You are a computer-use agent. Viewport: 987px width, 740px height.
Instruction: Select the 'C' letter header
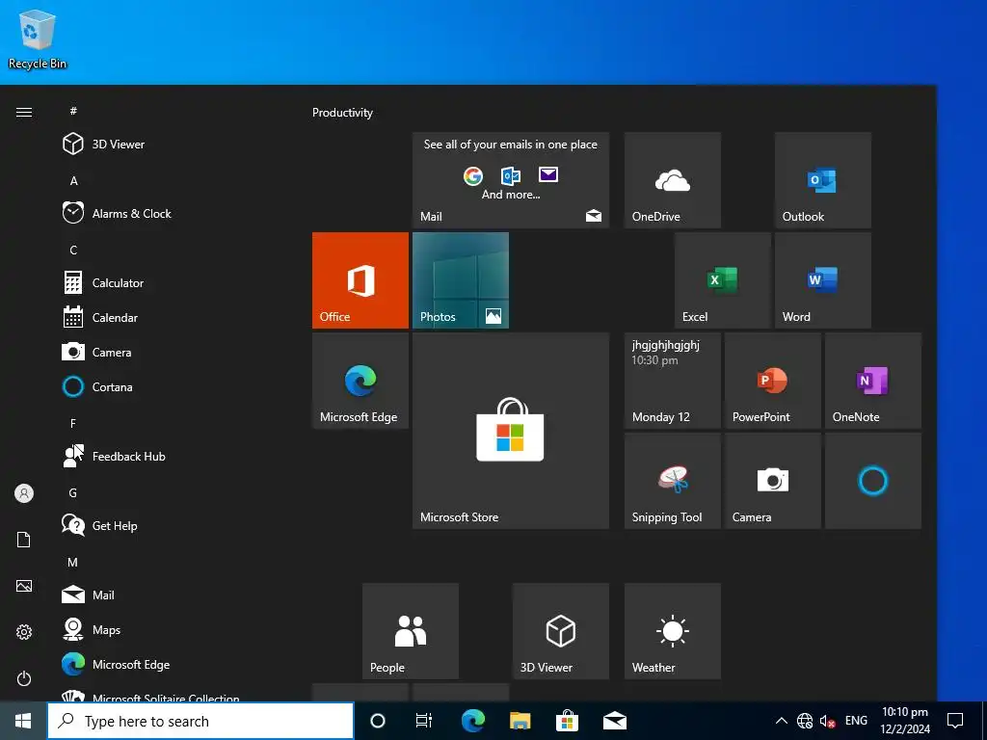click(x=73, y=250)
